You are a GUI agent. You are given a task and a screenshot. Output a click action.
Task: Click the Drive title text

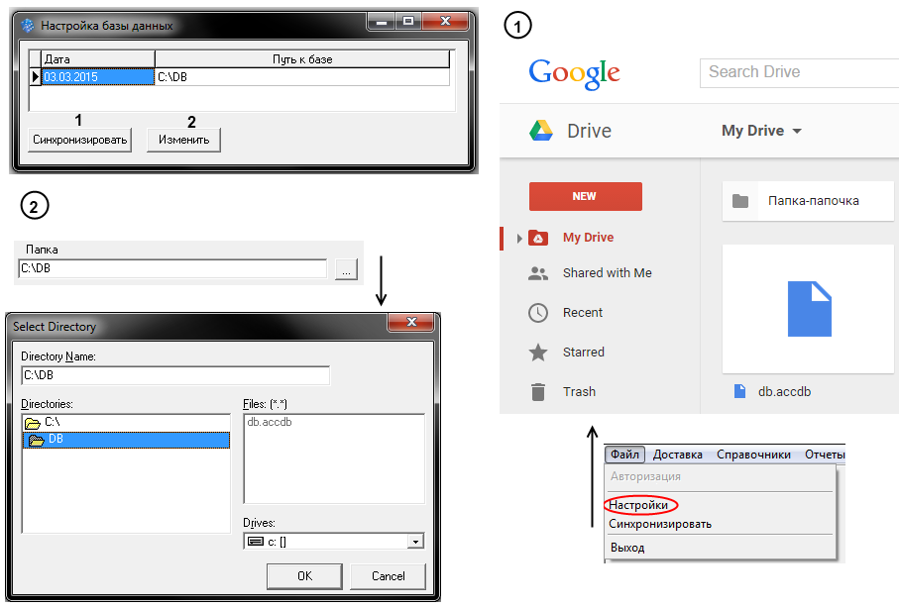(589, 131)
